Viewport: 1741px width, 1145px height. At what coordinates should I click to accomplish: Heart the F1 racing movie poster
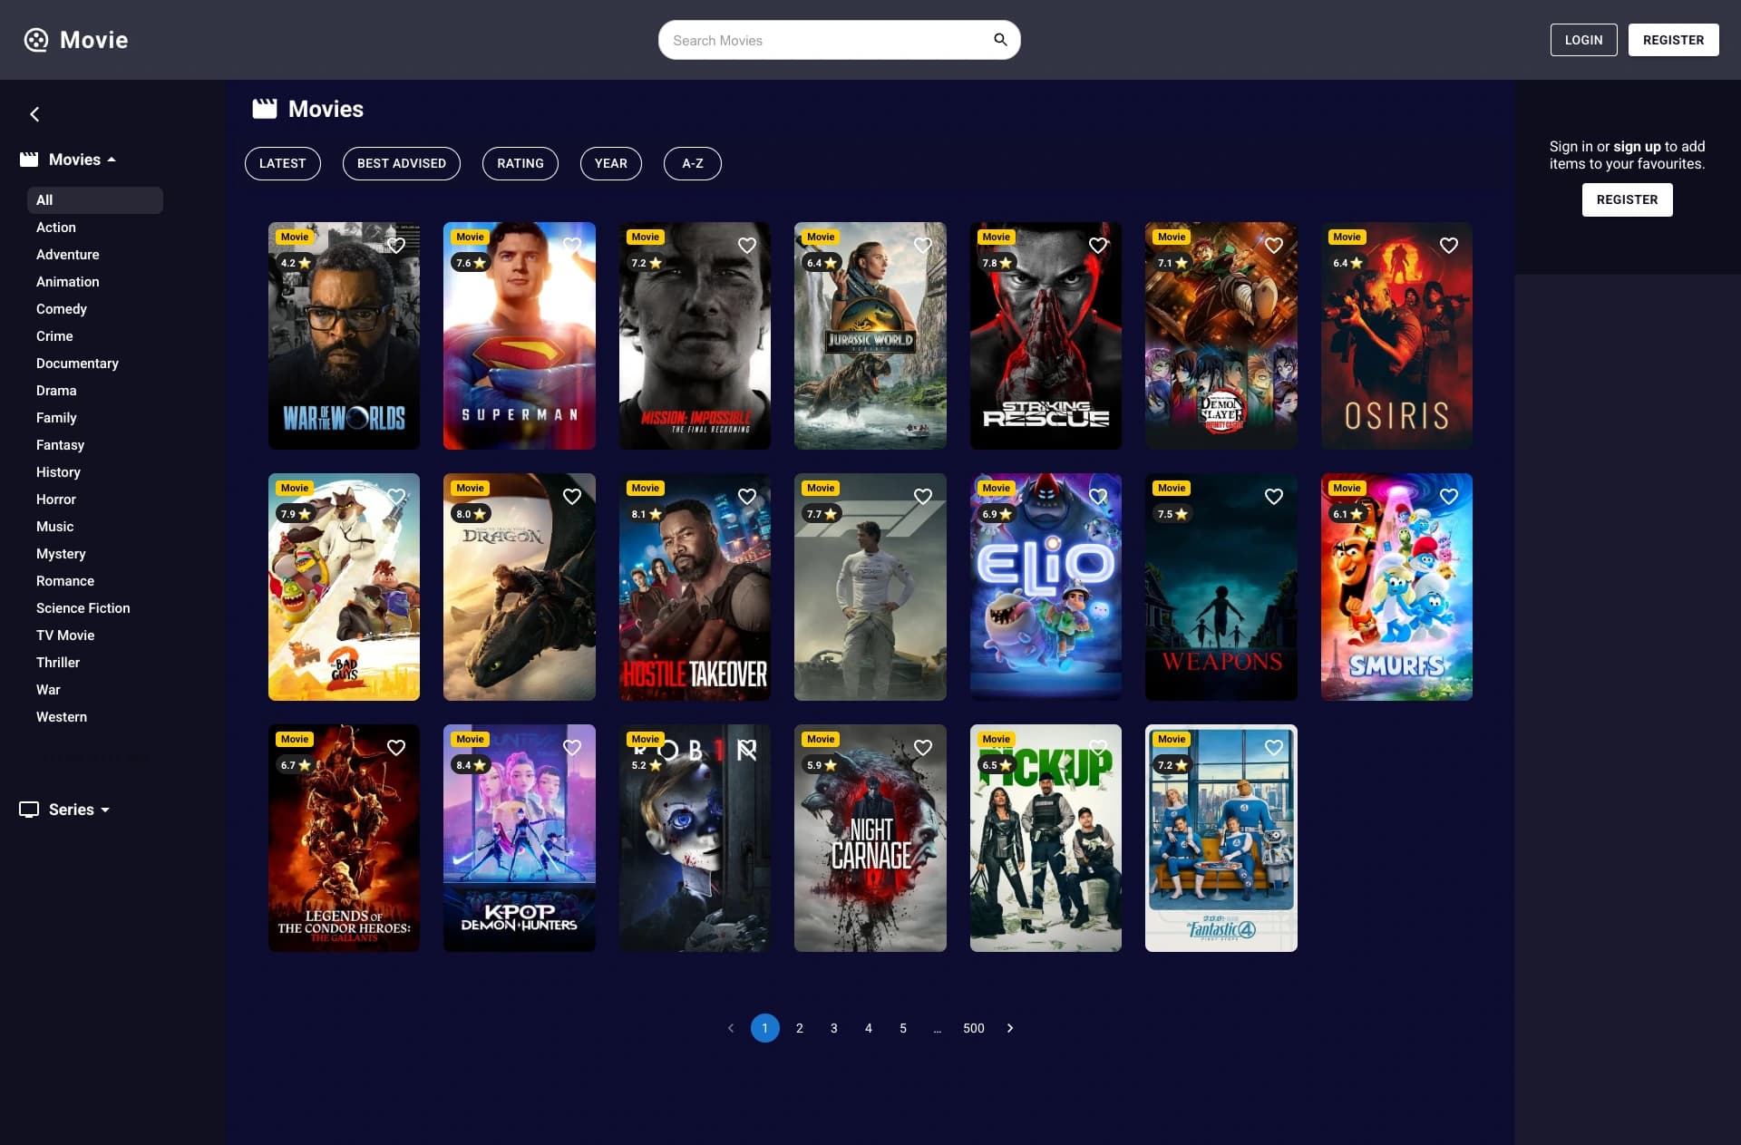click(x=923, y=497)
